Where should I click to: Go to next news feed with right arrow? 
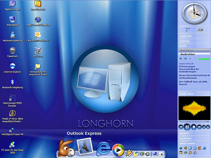(x=185, y=59)
